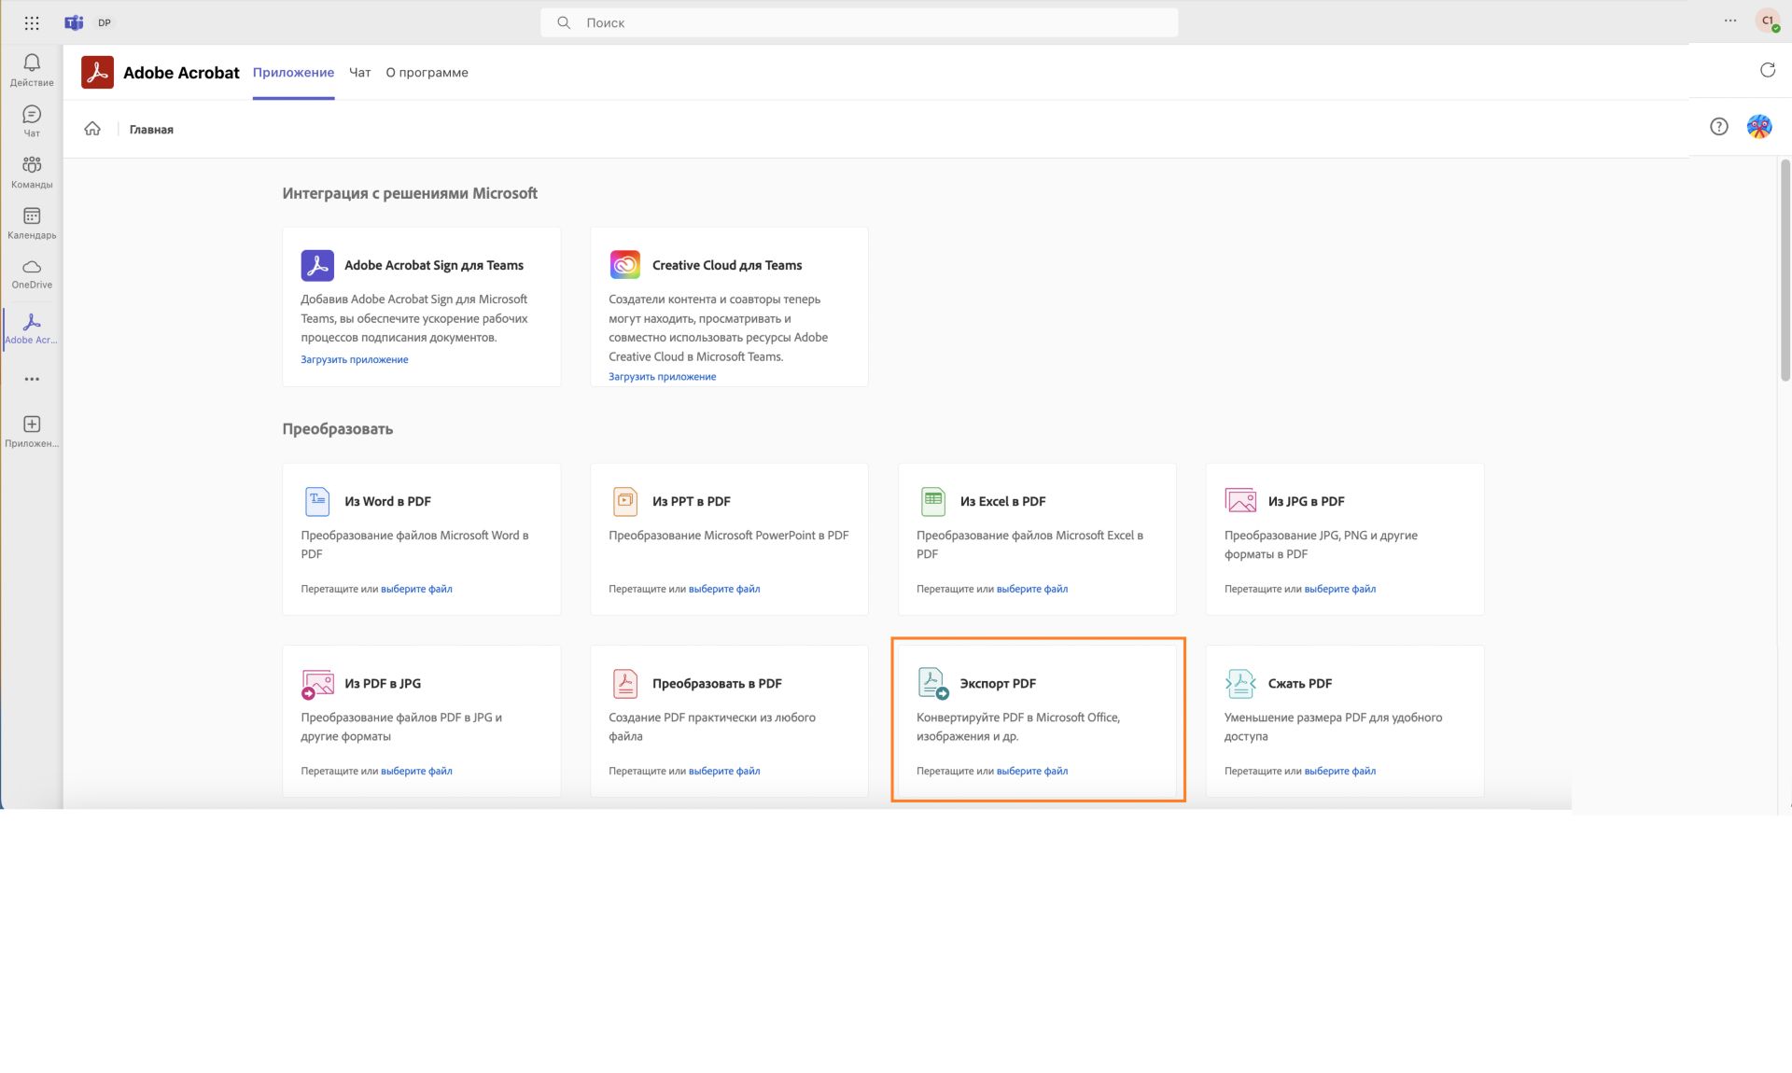
Task: Click Загрузить приложение under Creative Cloud
Action: click(x=663, y=377)
